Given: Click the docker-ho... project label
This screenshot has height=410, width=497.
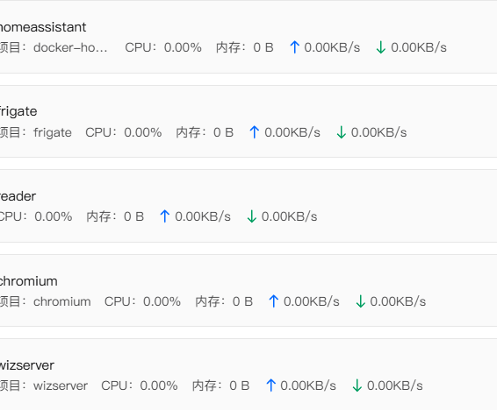Looking at the screenshot, I should point(70,47).
